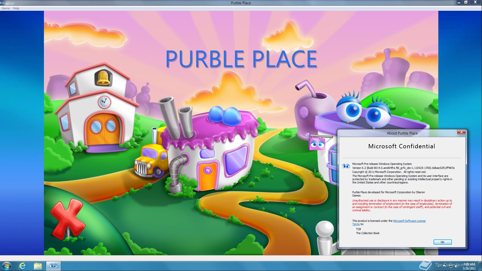Open the Game menu
The width and height of the screenshot is (482, 271).
click(6, 8)
